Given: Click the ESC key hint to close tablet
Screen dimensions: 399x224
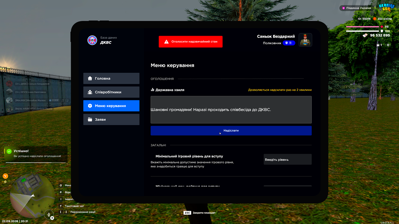Looking at the screenshot, I should 187,213.
